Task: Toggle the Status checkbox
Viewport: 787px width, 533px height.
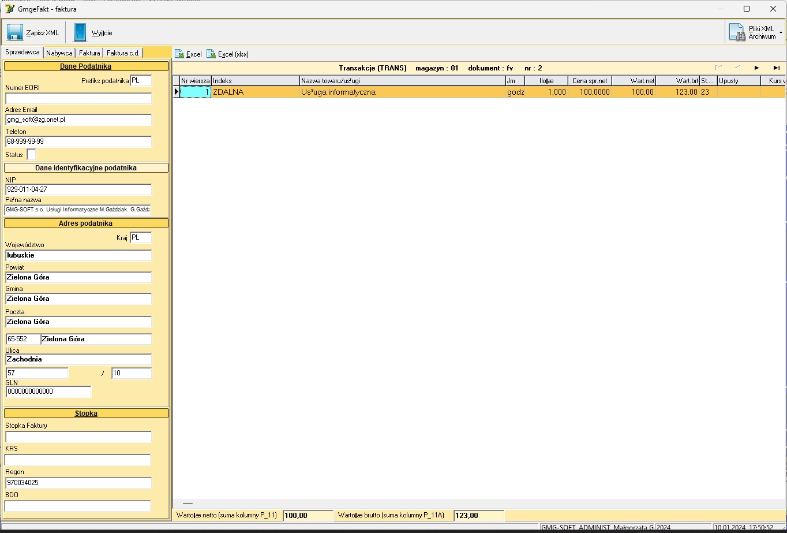Action: click(31, 154)
